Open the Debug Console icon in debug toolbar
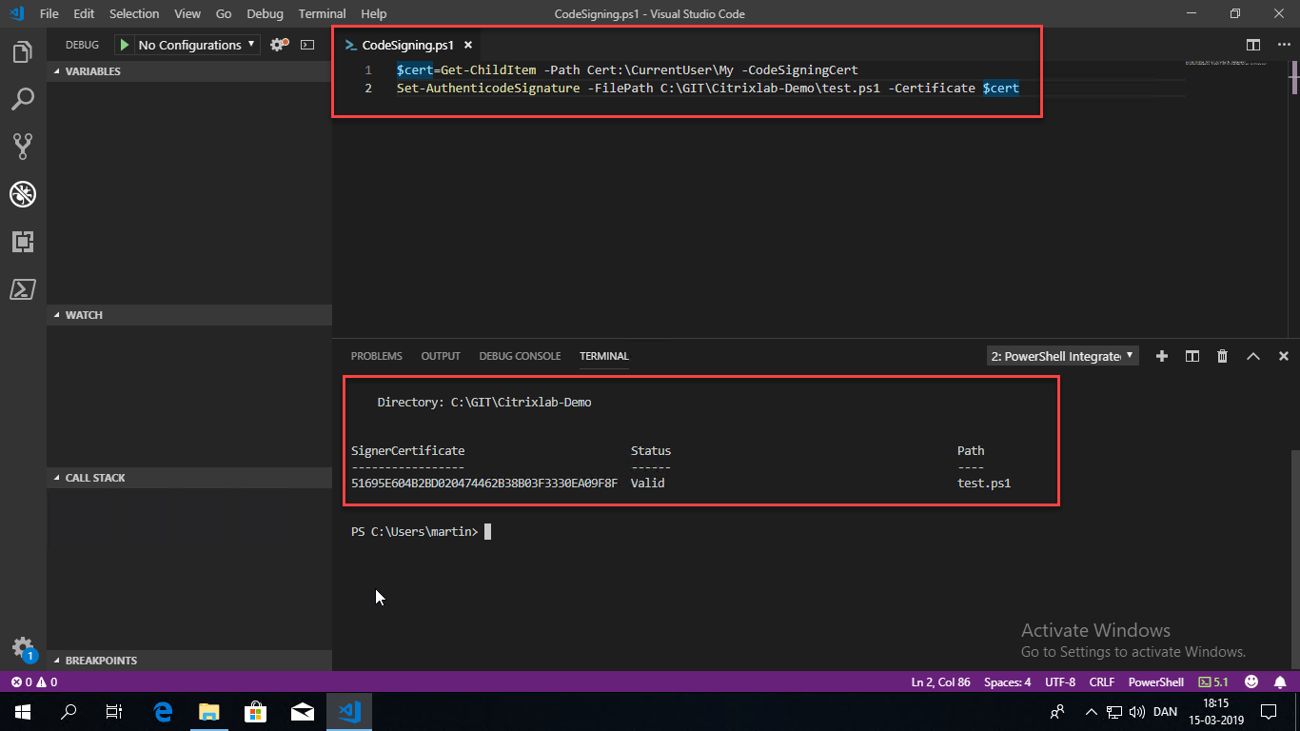The width and height of the screenshot is (1300, 731). tap(307, 45)
